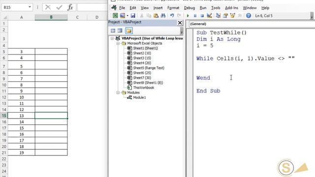Click the Insert Function fx icon

(70, 7)
